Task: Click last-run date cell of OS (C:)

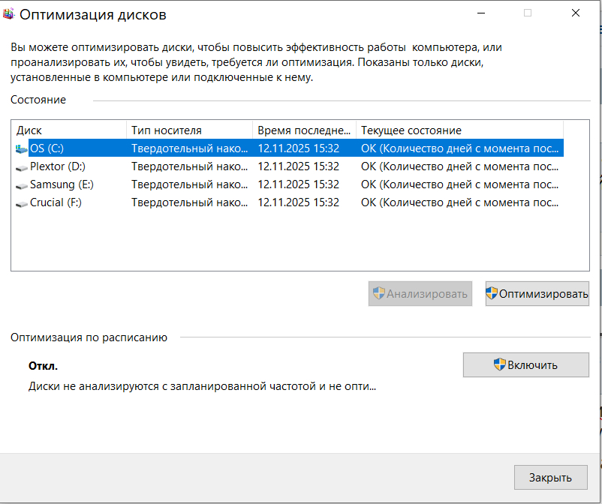Action: [x=298, y=148]
